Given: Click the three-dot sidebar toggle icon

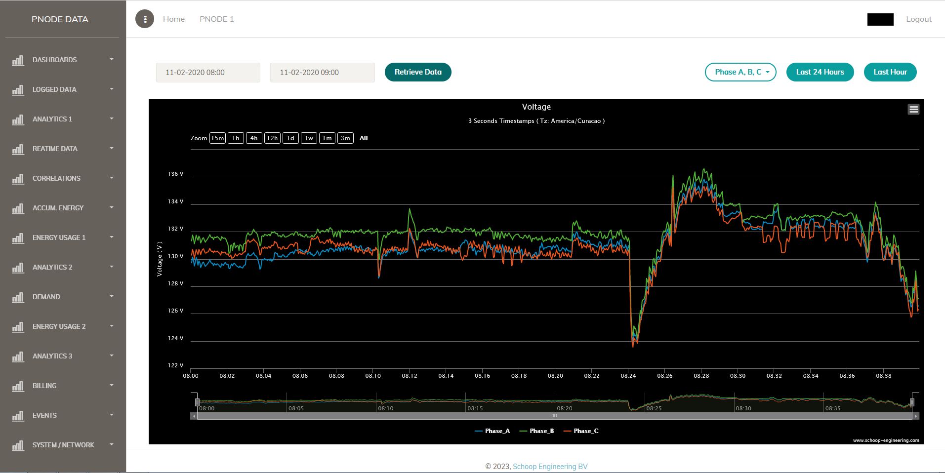Looking at the screenshot, I should [145, 19].
